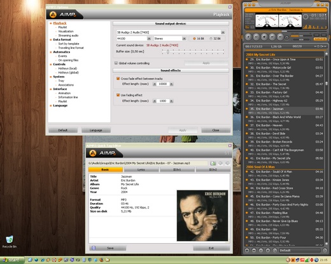Click the Language button in Options
This screenshot has height=264, width=331.
(x=96, y=130)
